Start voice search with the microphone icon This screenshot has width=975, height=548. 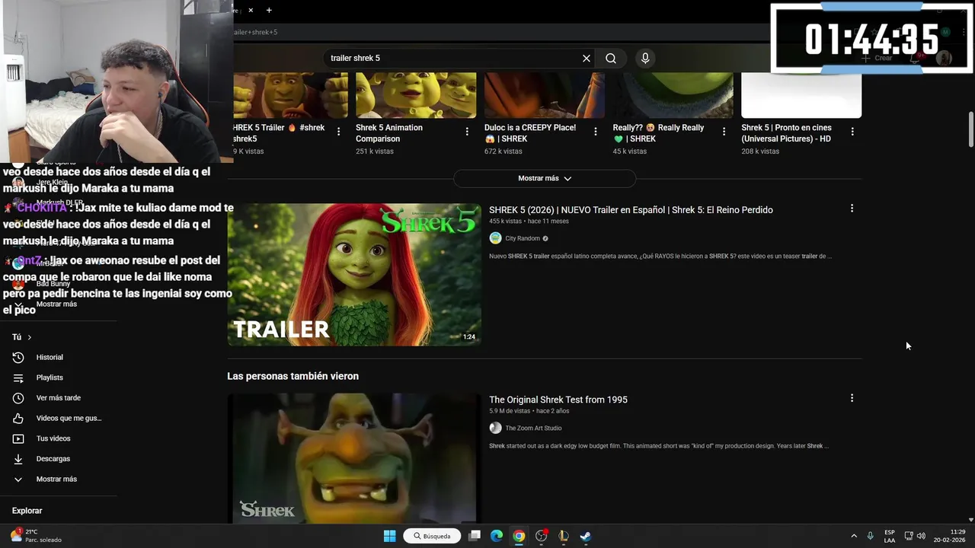click(645, 58)
